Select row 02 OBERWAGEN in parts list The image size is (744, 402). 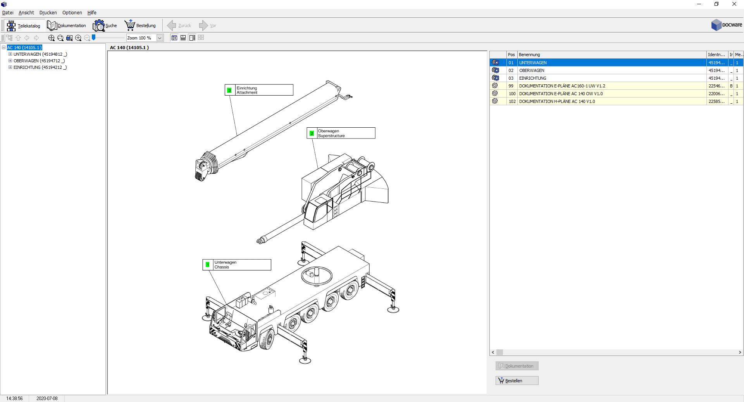pyautogui.click(x=616, y=70)
